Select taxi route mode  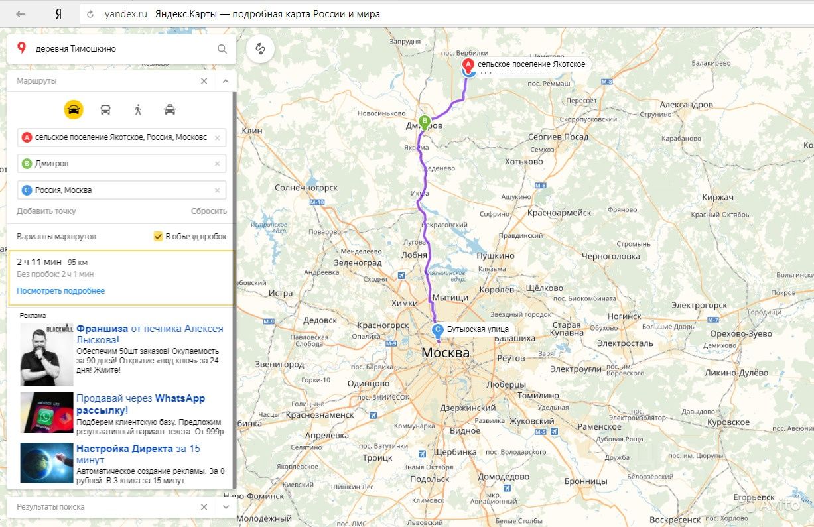click(x=170, y=109)
